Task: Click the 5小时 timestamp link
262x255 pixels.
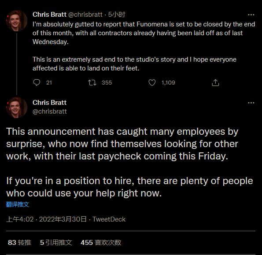Action: [x=117, y=15]
